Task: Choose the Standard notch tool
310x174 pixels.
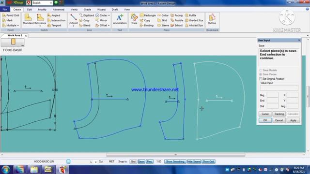Action: click(x=28, y=19)
